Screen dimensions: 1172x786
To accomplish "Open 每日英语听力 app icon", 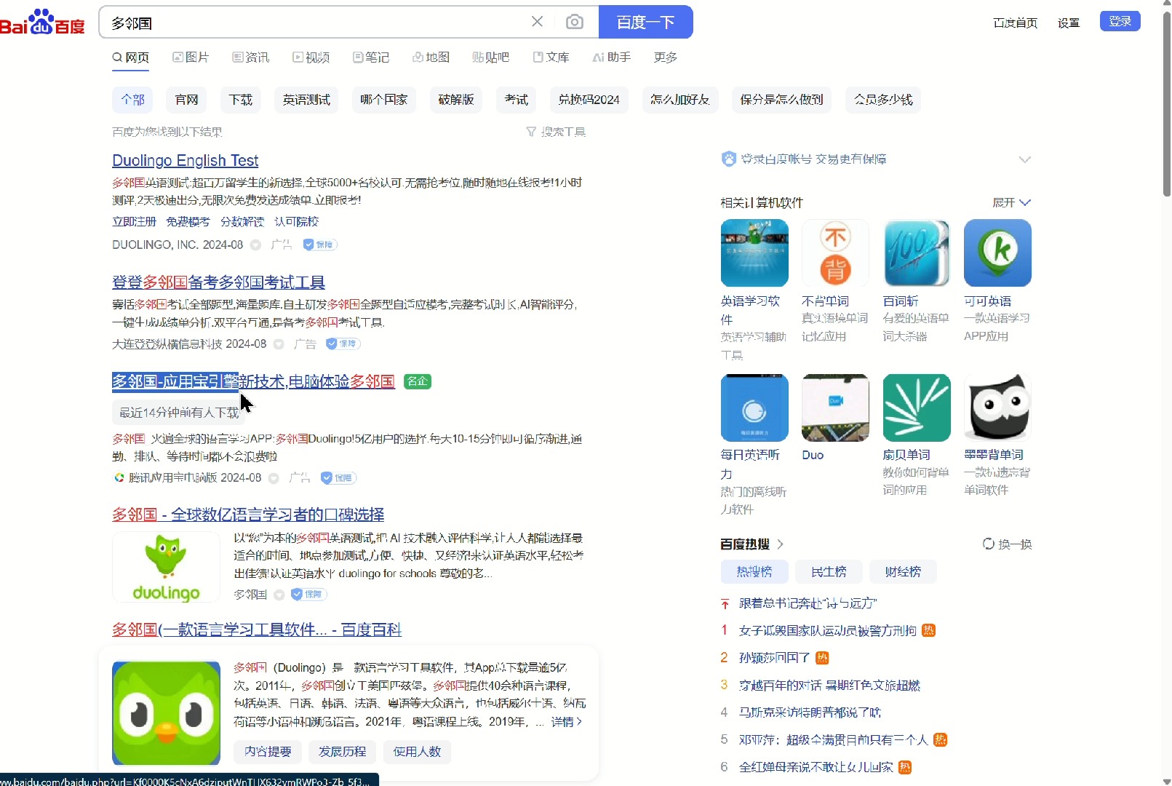I will [x=754, y=408].
